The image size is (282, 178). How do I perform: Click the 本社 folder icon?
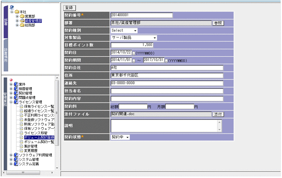pos(17,12)
